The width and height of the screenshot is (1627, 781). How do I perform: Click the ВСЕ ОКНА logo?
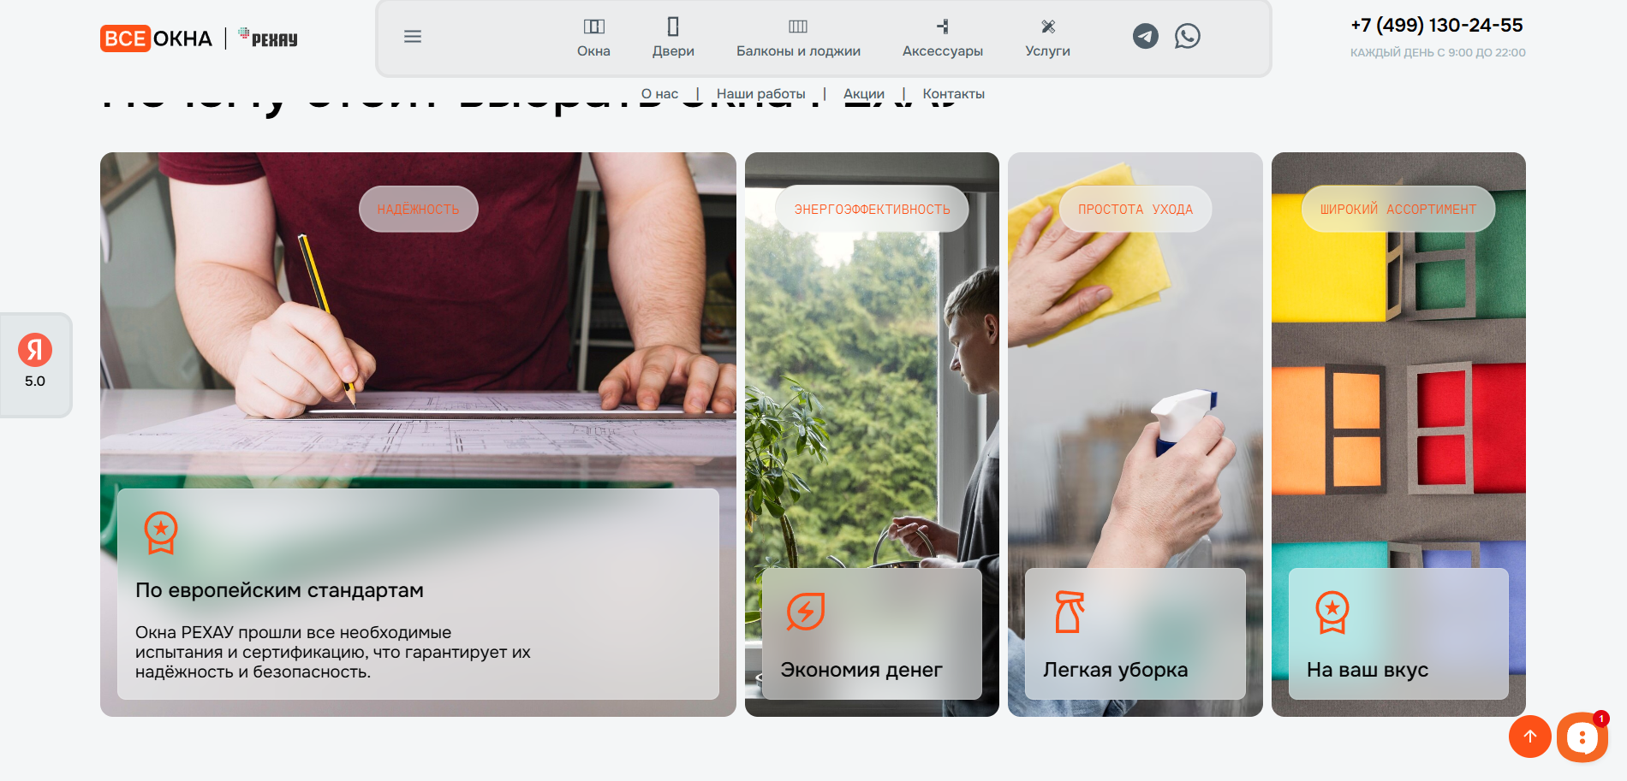pos(156,38)
